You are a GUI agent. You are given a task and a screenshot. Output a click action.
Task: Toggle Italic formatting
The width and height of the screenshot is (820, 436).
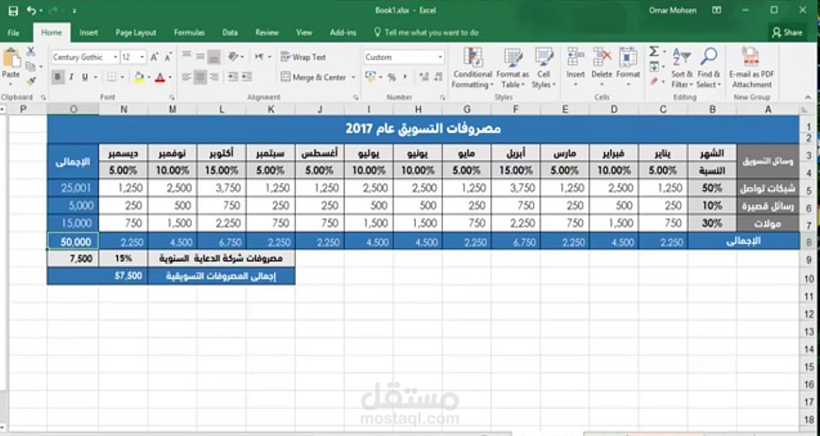(71, 77)
